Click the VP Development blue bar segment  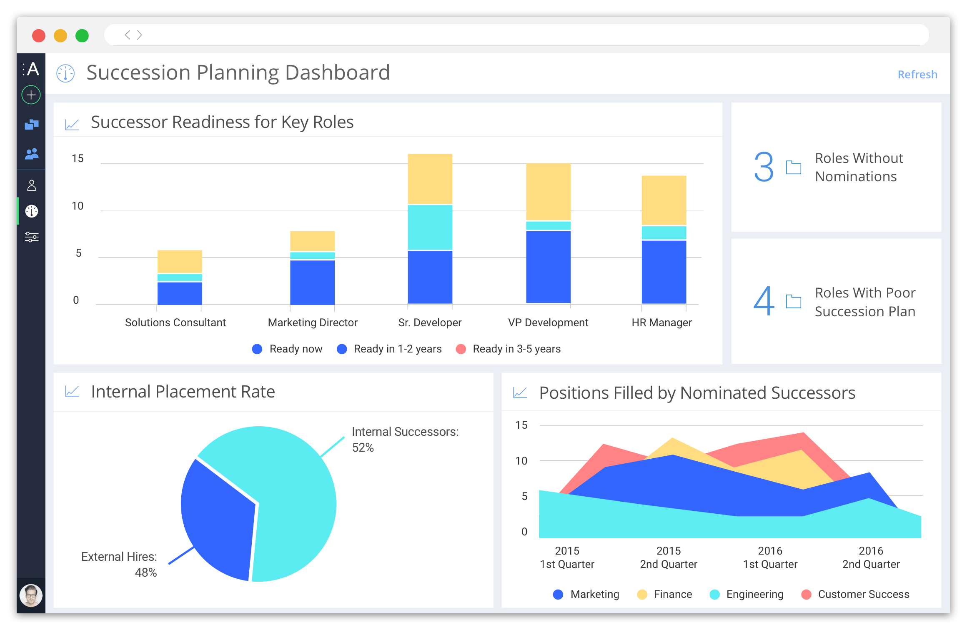coord(548,267)
